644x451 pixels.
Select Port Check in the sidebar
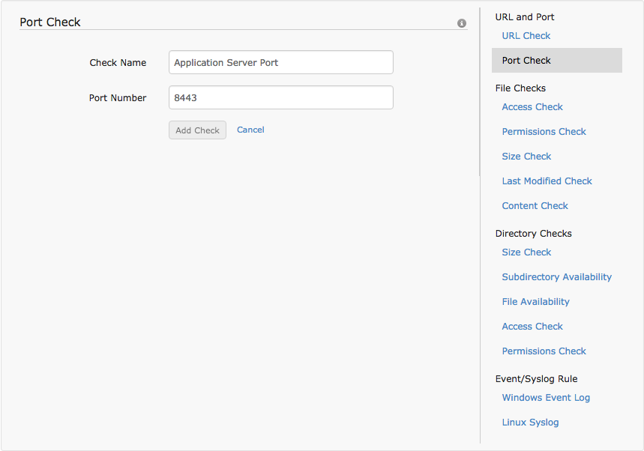pyautogui.click(x=526, y=61)
